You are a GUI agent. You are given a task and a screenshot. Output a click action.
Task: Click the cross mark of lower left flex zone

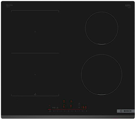pos(35,74)
